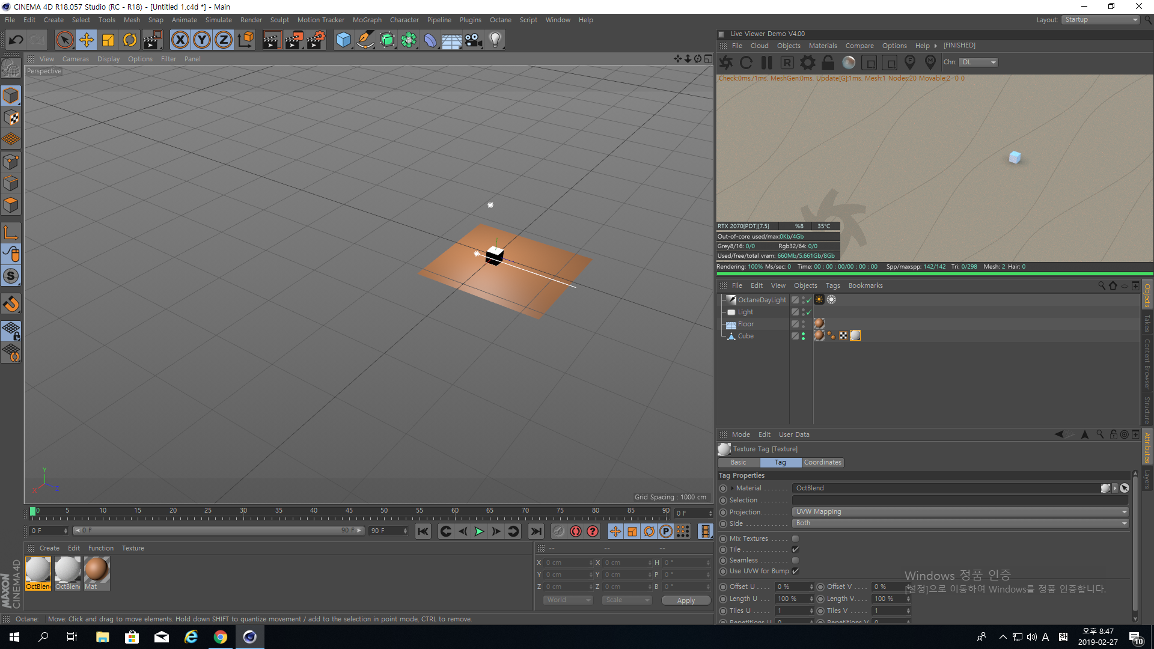This screenshot has width=1154, height=649.
Task: Open the Scale dropdown in coordinates panel
Action: point(627,600)
